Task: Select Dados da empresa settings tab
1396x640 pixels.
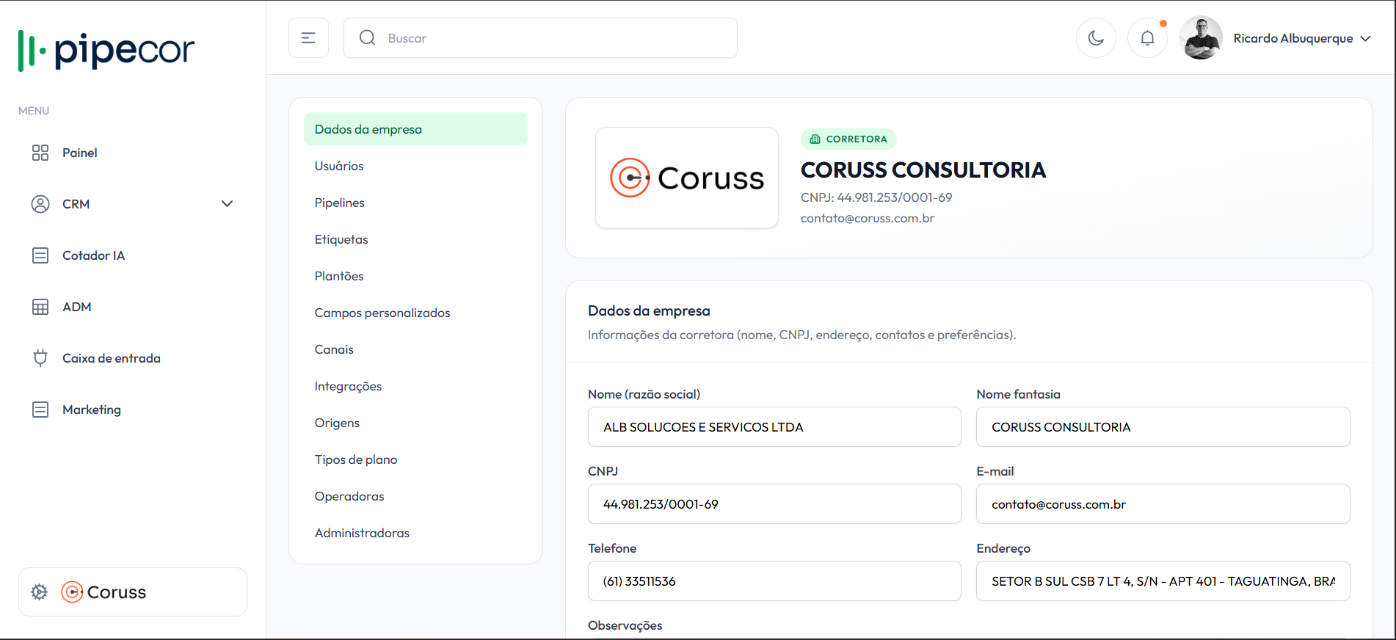Action: (415, 129)
